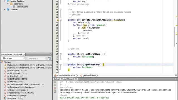The width and height of the screenshot is (178, 100).
Task: Collapse the getLastName method fold
Action: pyautogui.click(x=61, y=65)
